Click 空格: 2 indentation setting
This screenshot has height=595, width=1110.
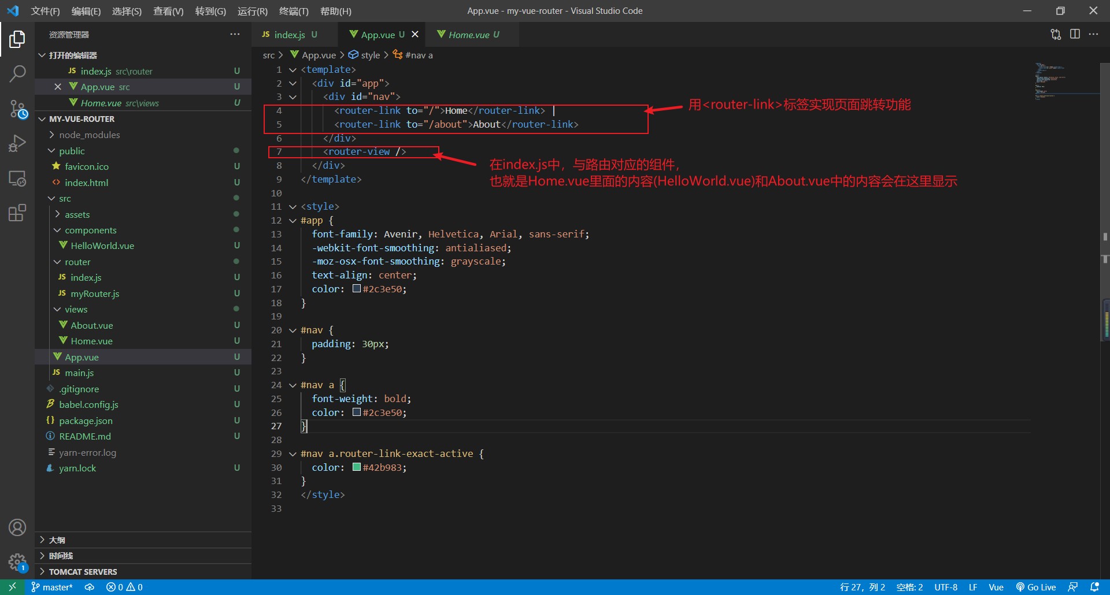click(909, 587)
